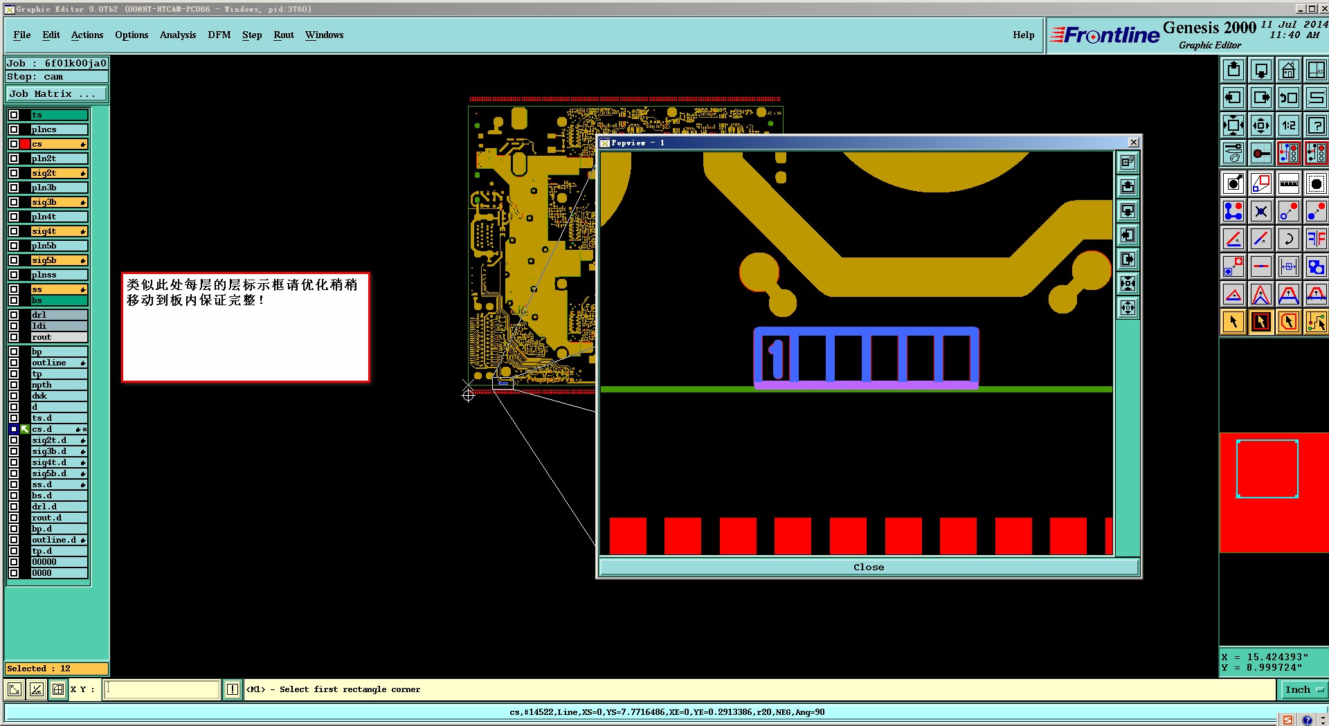Toggle visibility box of layer ts
This screenshot has width=1329, height=726.
[x=14, y=115]
